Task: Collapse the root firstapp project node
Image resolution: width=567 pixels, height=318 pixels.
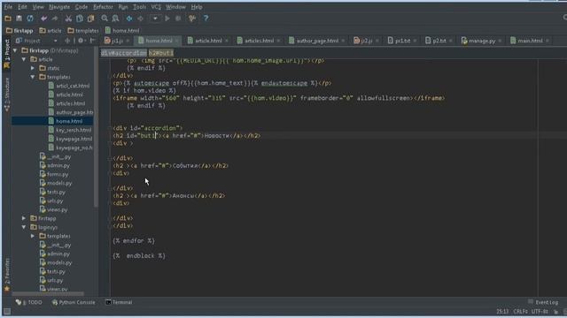Action: click(x=15, y=50)
